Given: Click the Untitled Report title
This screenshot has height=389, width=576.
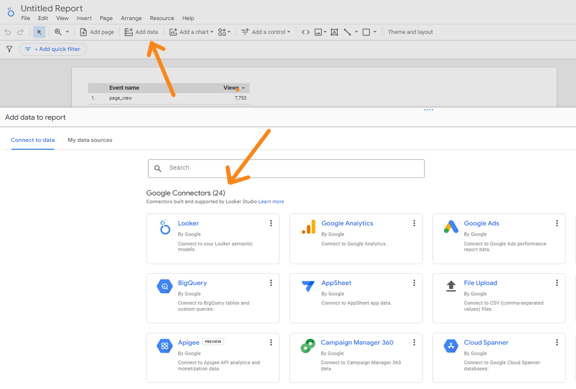Looking at the screenshot, I should pyautogui.click(x=52, y=8).
